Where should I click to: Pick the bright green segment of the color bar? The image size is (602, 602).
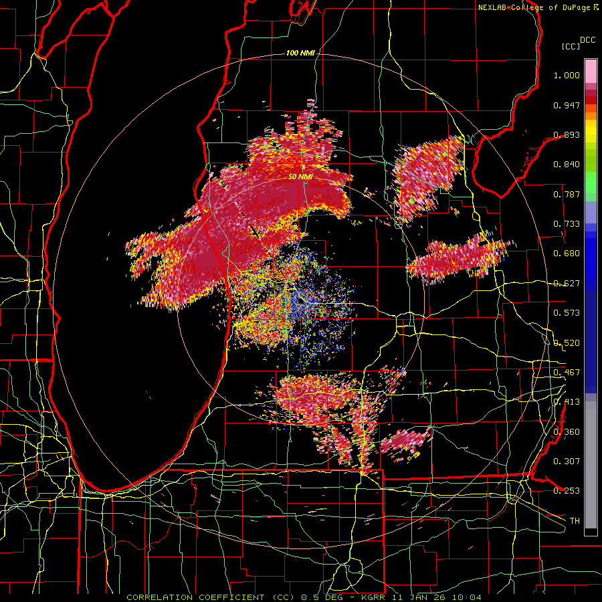tap(591, 183)
